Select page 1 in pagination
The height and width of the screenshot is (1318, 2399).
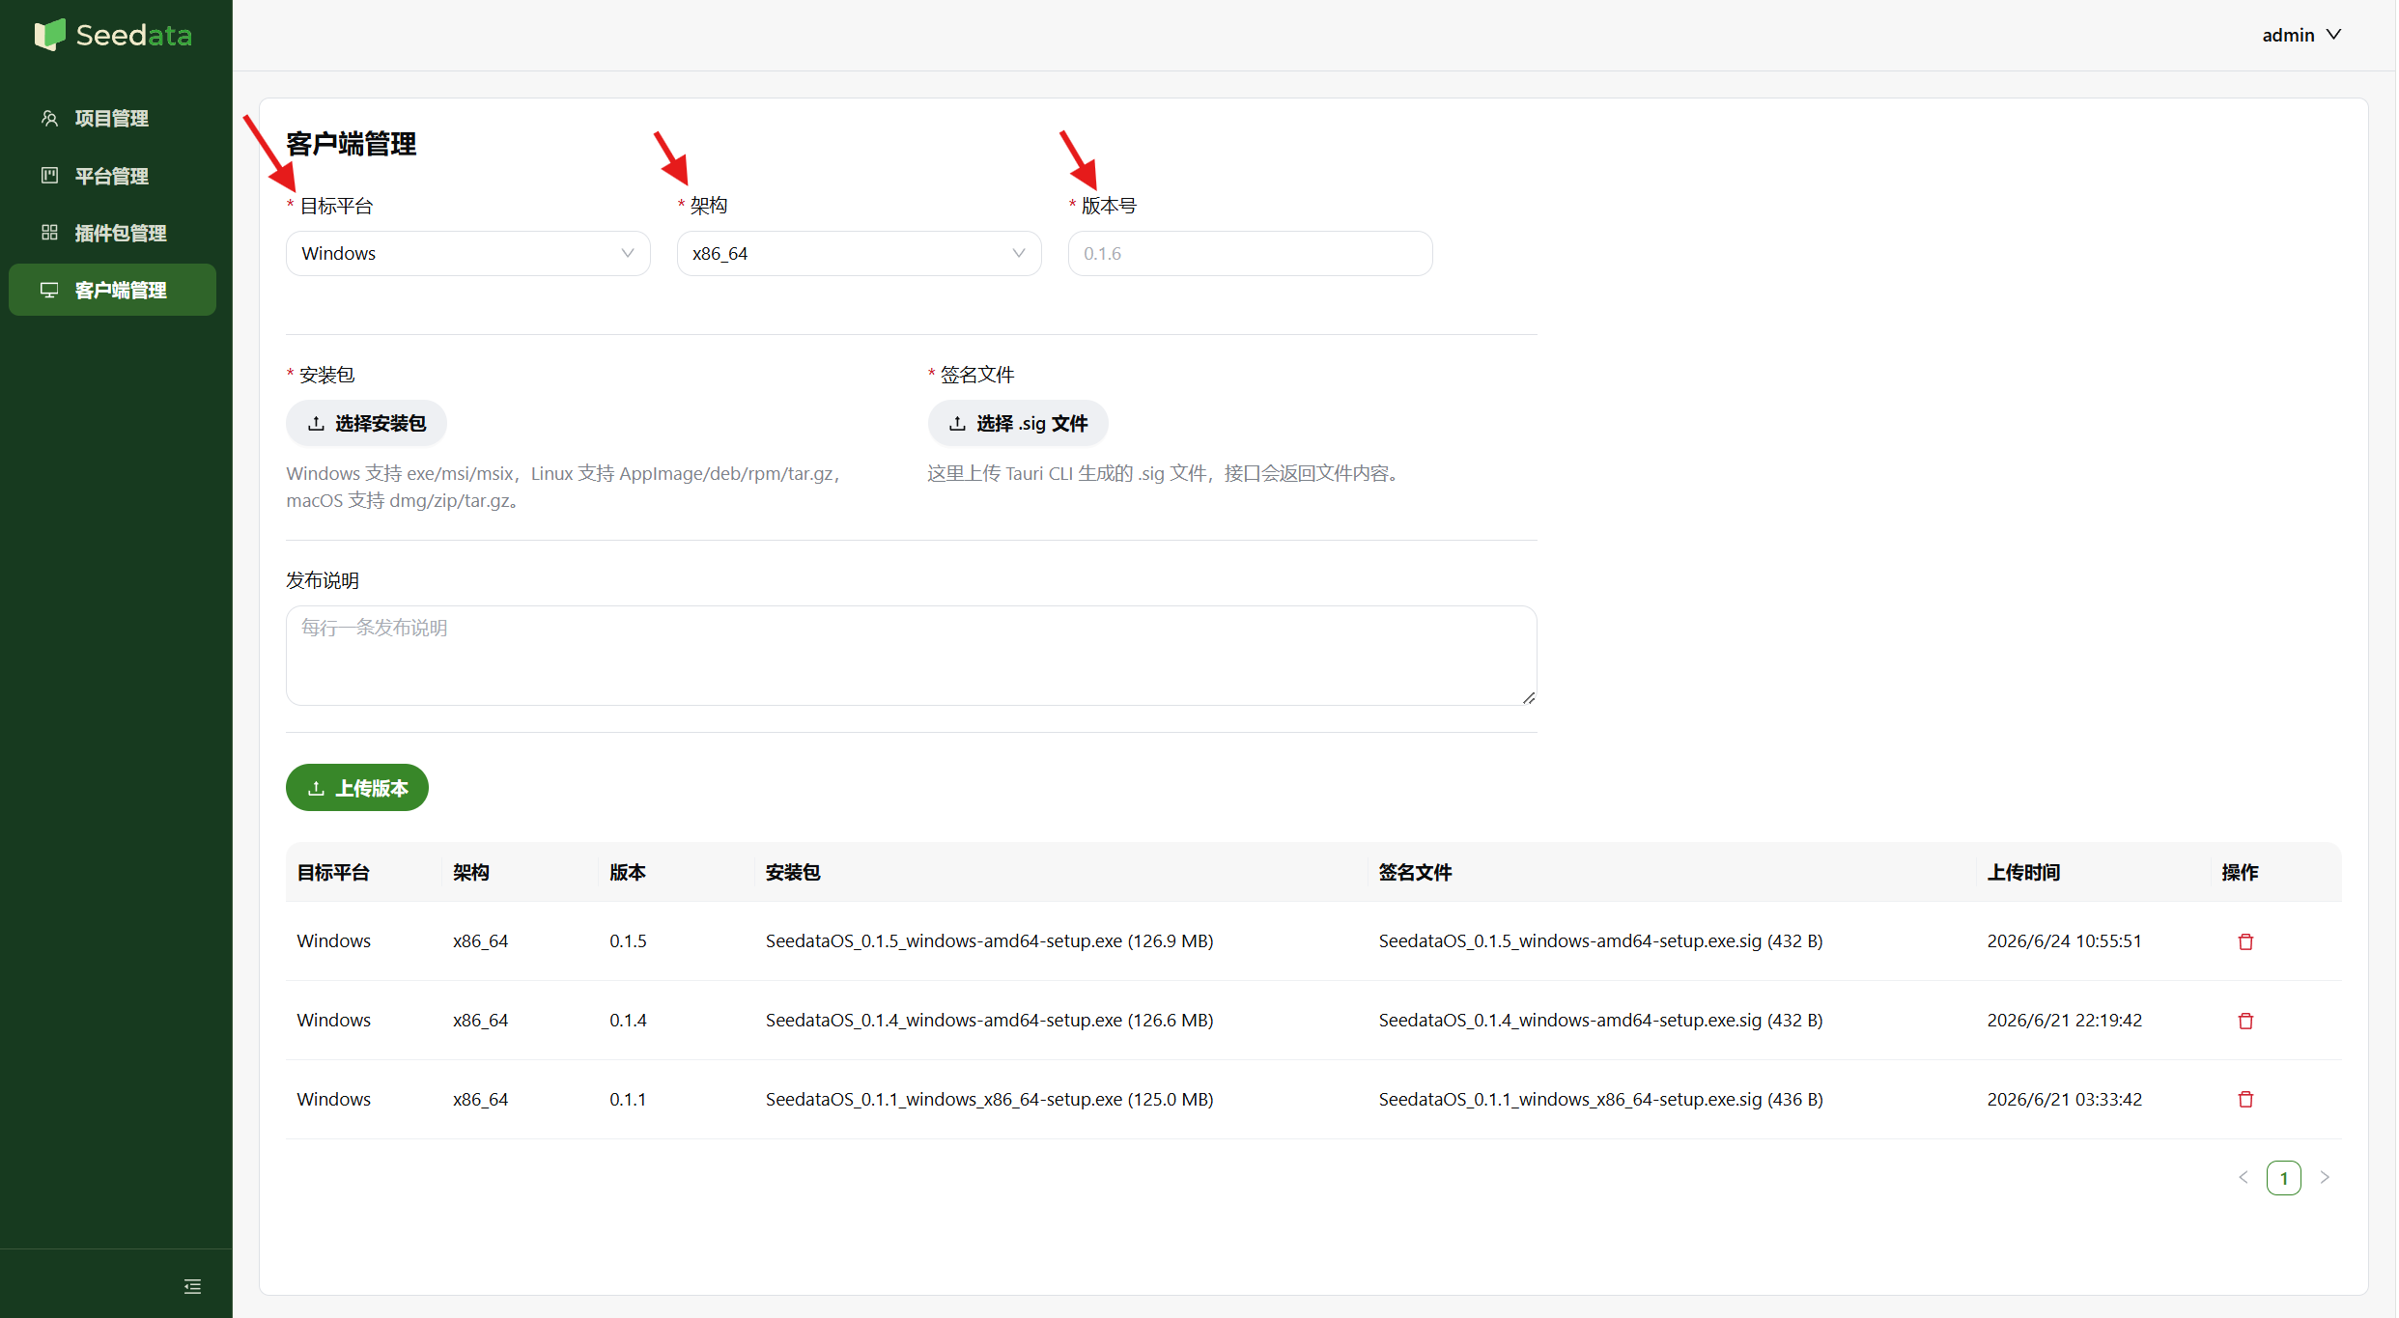(x=2283, y=1177)
